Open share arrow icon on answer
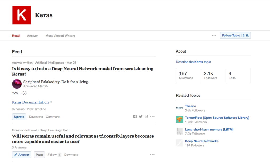This screenshot has height=162, width=270. 146,117
